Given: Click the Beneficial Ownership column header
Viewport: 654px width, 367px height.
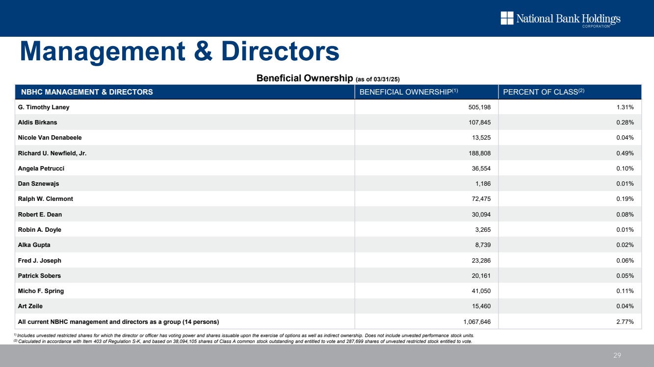Looking at the screenshot, I should click(x=408, y=92).
